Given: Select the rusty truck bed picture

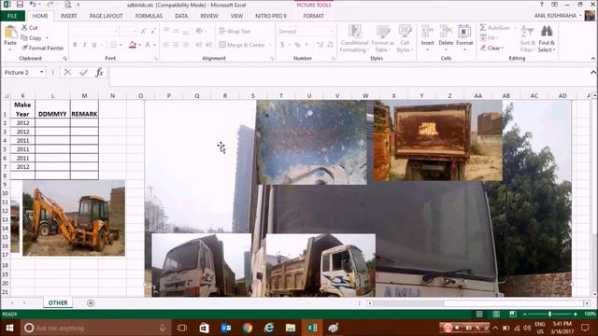Looking at the screenshot, I should click(x=438, y=140).
